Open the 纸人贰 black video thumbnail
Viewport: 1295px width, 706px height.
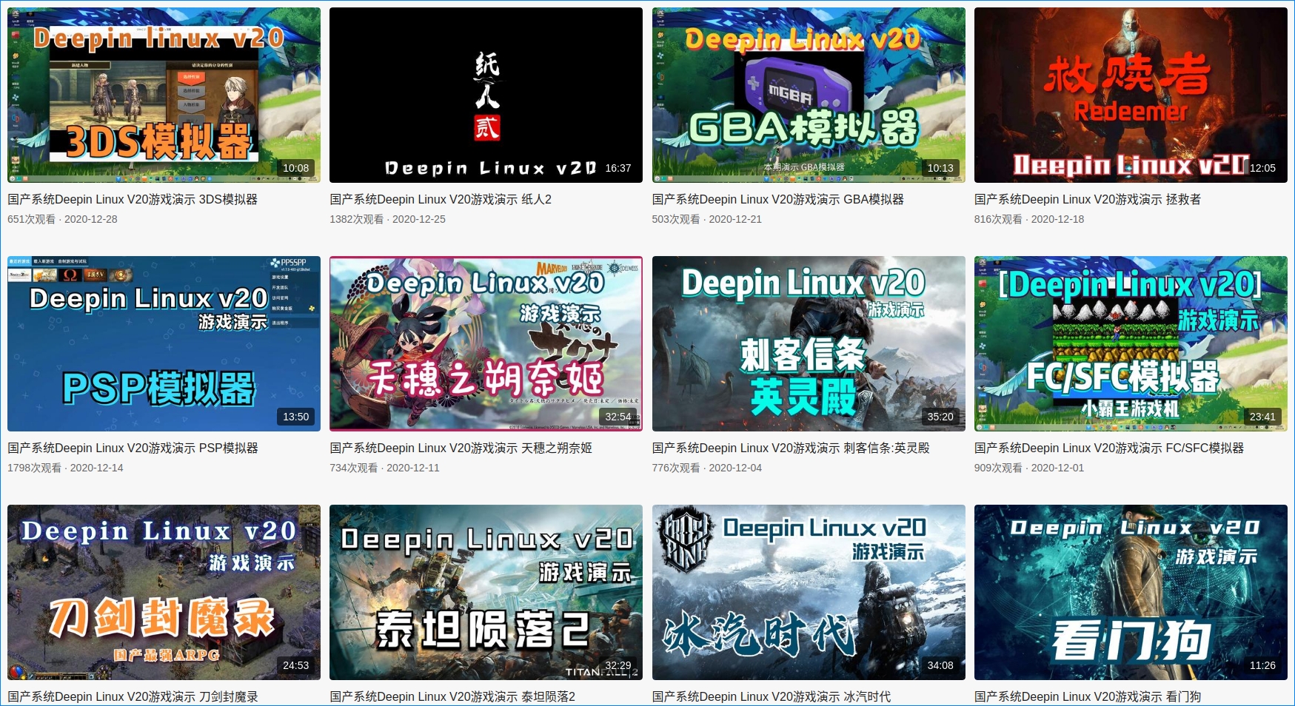pyautogui.click(x=486, y=95)
